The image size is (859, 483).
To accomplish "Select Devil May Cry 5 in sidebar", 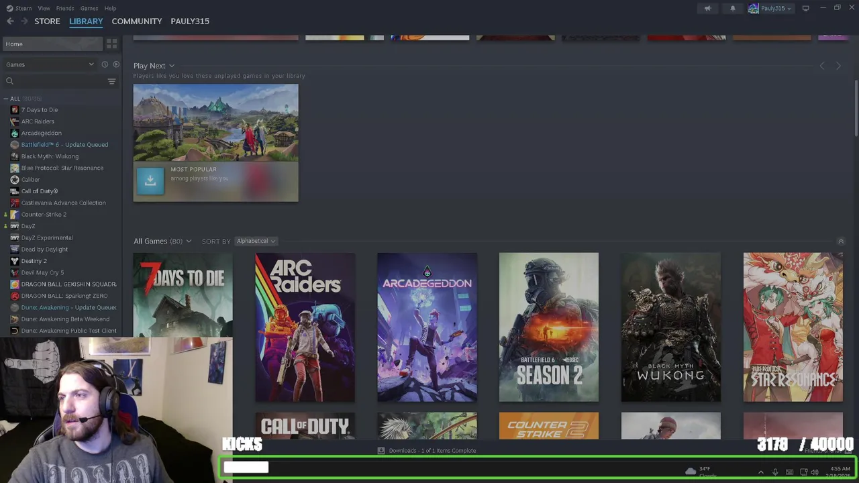I will [x=42, y=272].
